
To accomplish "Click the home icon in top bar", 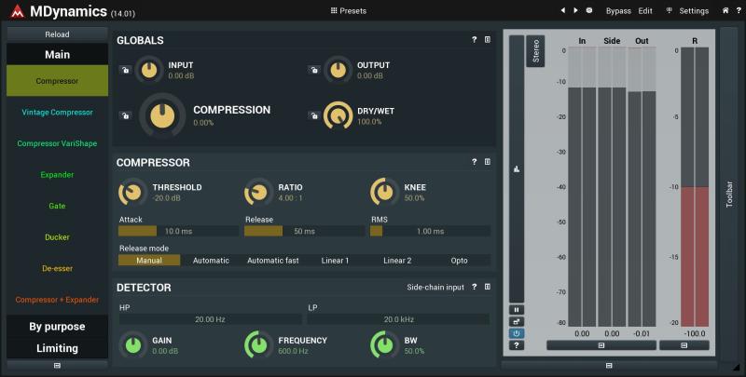I will tap(725, 10).
